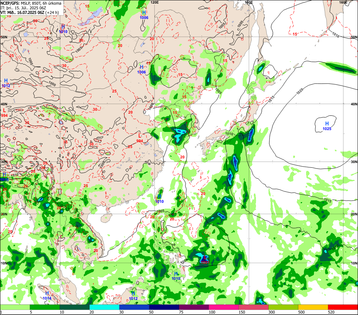Image resolution: width=358 pixels, height=315 pixels.
Task: Click the legend value label 150
Action: click(242, 312)
